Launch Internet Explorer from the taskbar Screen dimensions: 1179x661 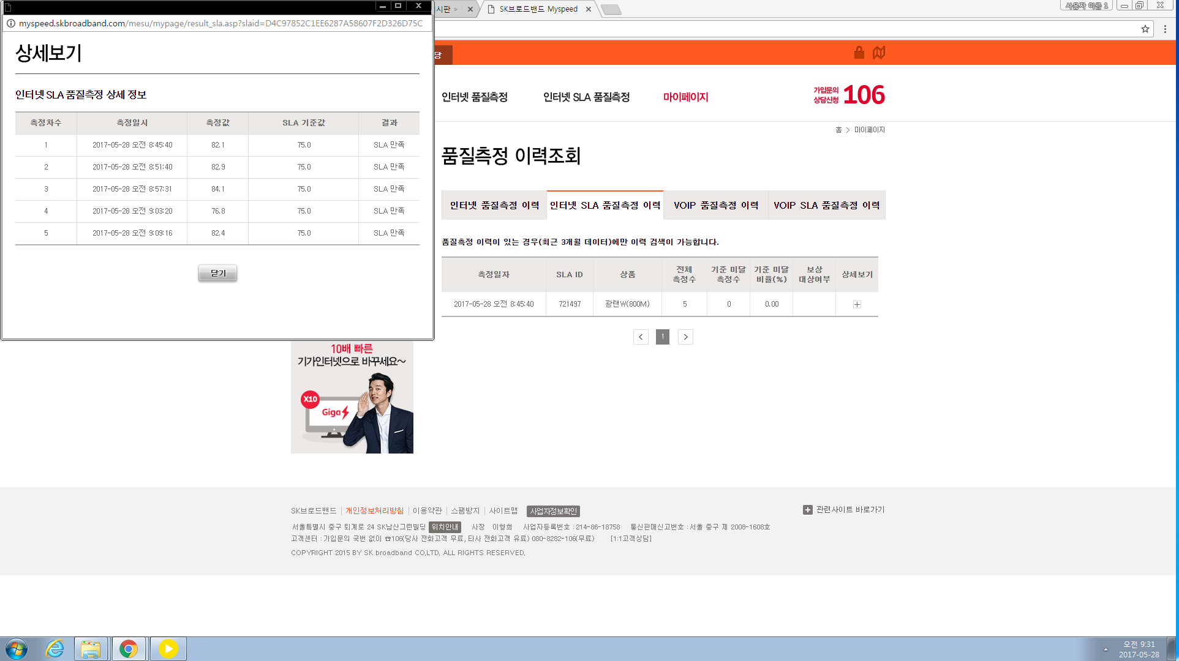tap(55, 649)
